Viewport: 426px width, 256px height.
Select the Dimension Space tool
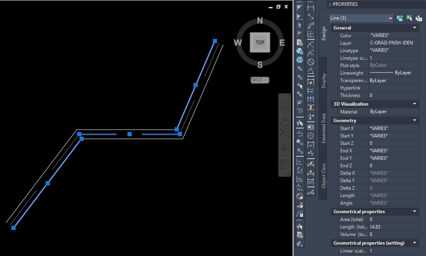pyautogui.click(x=310, y=108)
